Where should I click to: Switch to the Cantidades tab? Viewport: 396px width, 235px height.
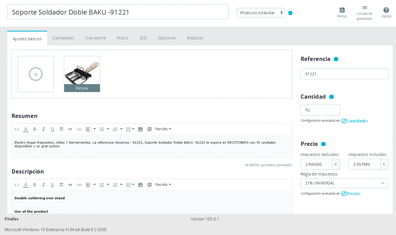(63, 38)
